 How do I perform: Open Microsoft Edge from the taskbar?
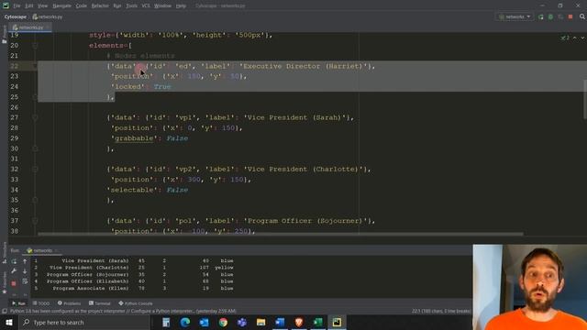pos(185,322)
